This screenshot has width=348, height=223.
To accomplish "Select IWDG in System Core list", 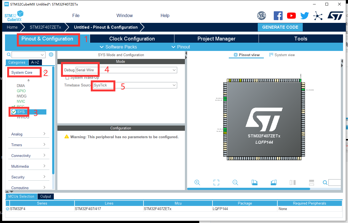I will [x=22, y=96].
